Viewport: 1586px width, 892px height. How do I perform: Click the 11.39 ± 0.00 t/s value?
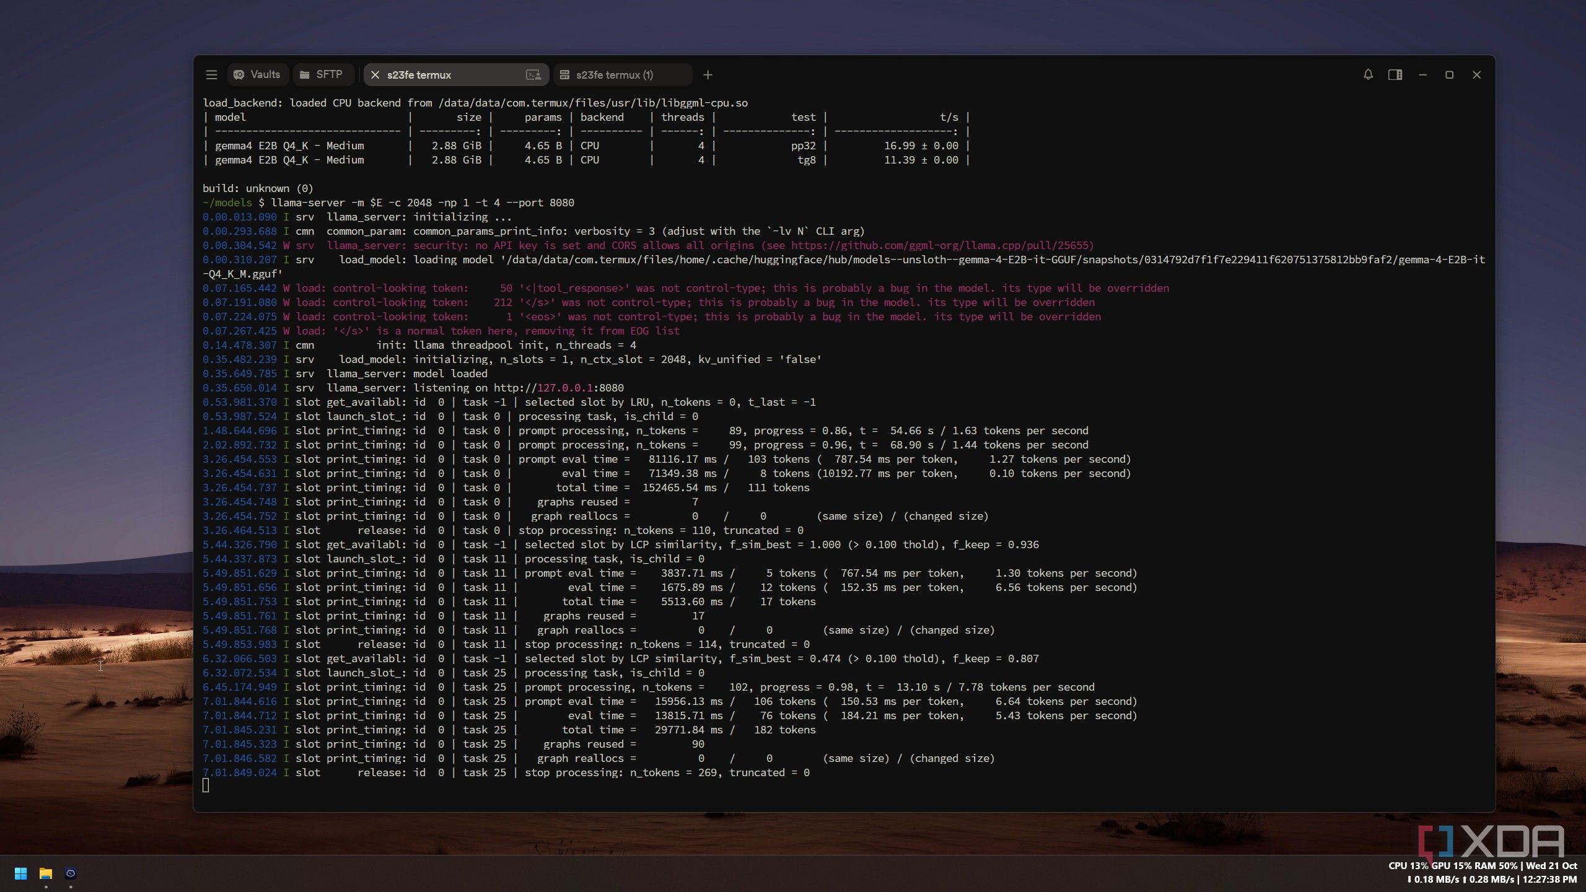[x=921, y=160]
